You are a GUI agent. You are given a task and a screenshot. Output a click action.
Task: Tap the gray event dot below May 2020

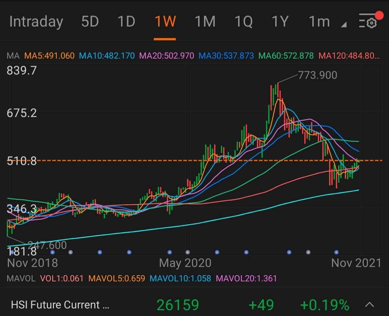(187, 252)
